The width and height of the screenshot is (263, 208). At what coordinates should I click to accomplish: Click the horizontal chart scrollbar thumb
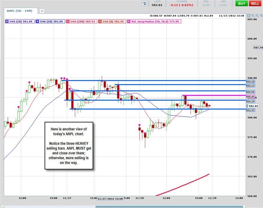pos(169,207)
